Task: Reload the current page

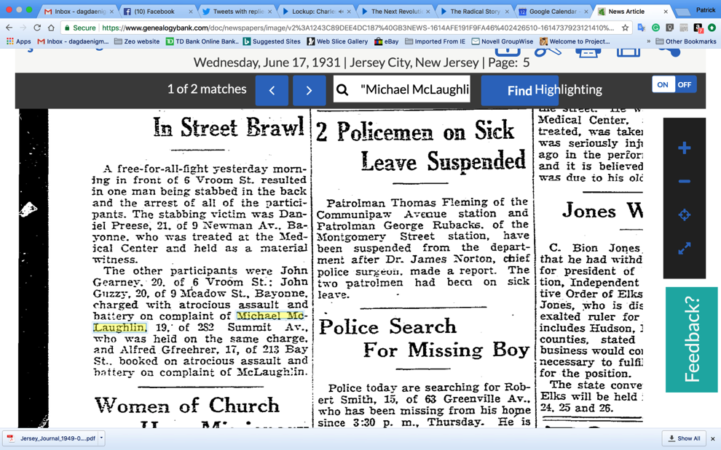Action: click(37, 28)
